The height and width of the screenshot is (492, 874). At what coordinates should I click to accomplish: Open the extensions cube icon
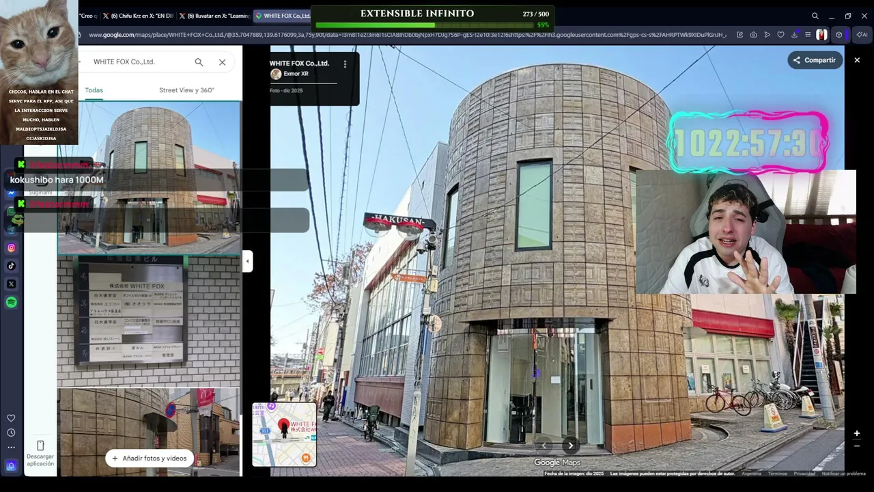(839, 35)
